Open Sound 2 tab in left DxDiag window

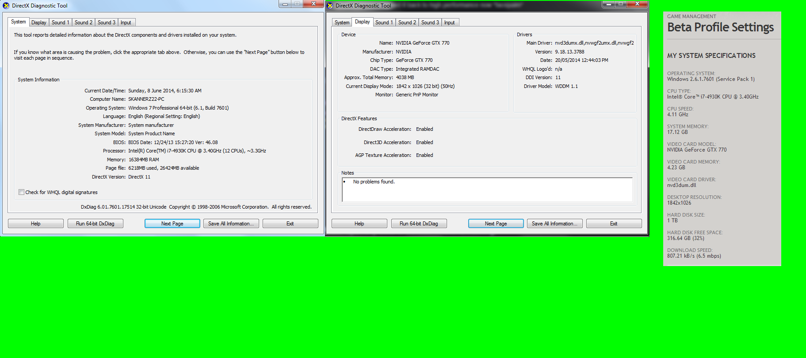tap(83, 23)
